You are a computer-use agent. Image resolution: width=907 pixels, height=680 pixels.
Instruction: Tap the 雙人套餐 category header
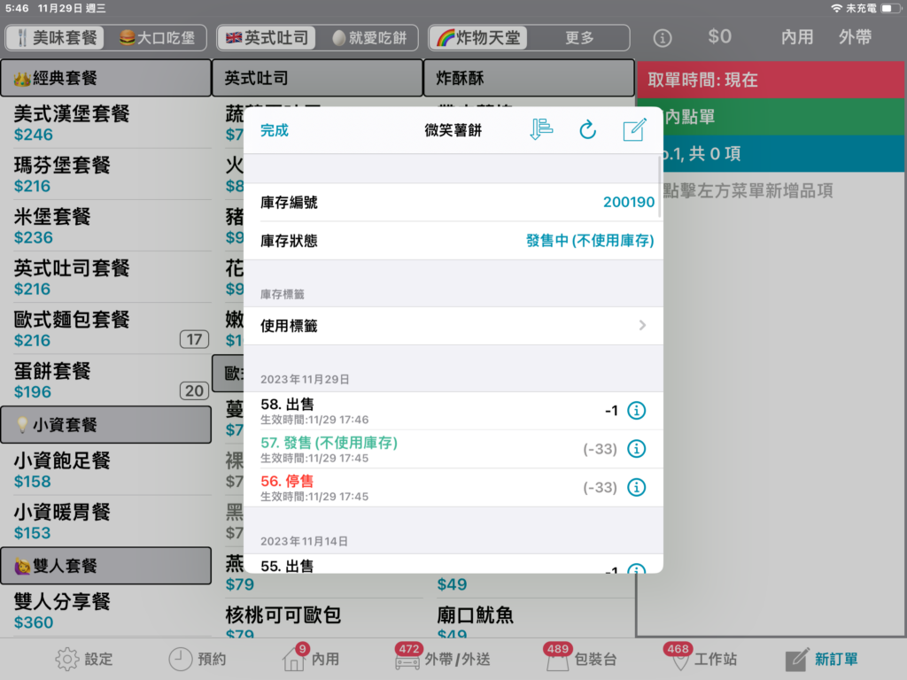pos(106,566)
